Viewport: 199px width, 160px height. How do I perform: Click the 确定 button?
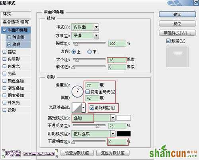tap(178, 14)
